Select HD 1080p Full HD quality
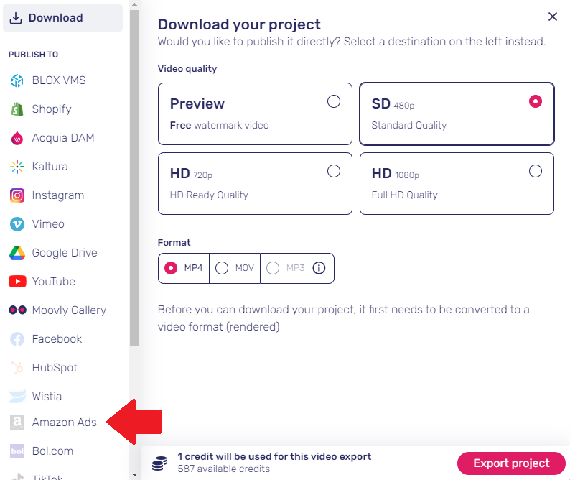The image size is (570, 480). (457, 183)
